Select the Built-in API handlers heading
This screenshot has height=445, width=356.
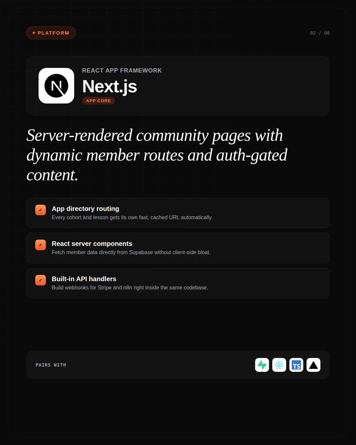(84, 279)
